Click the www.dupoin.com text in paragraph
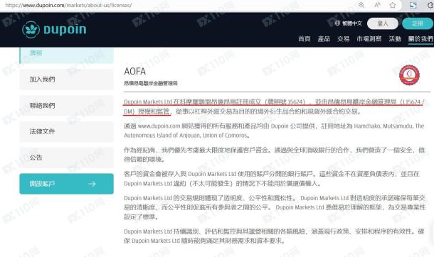434x257 pixels. click(159, 126)
